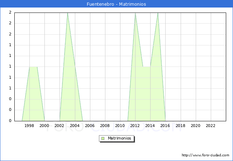The height and width of the screenshot is (161, 233).
Task: Click the 2015 peak of the chart
Action: [158, 13]
